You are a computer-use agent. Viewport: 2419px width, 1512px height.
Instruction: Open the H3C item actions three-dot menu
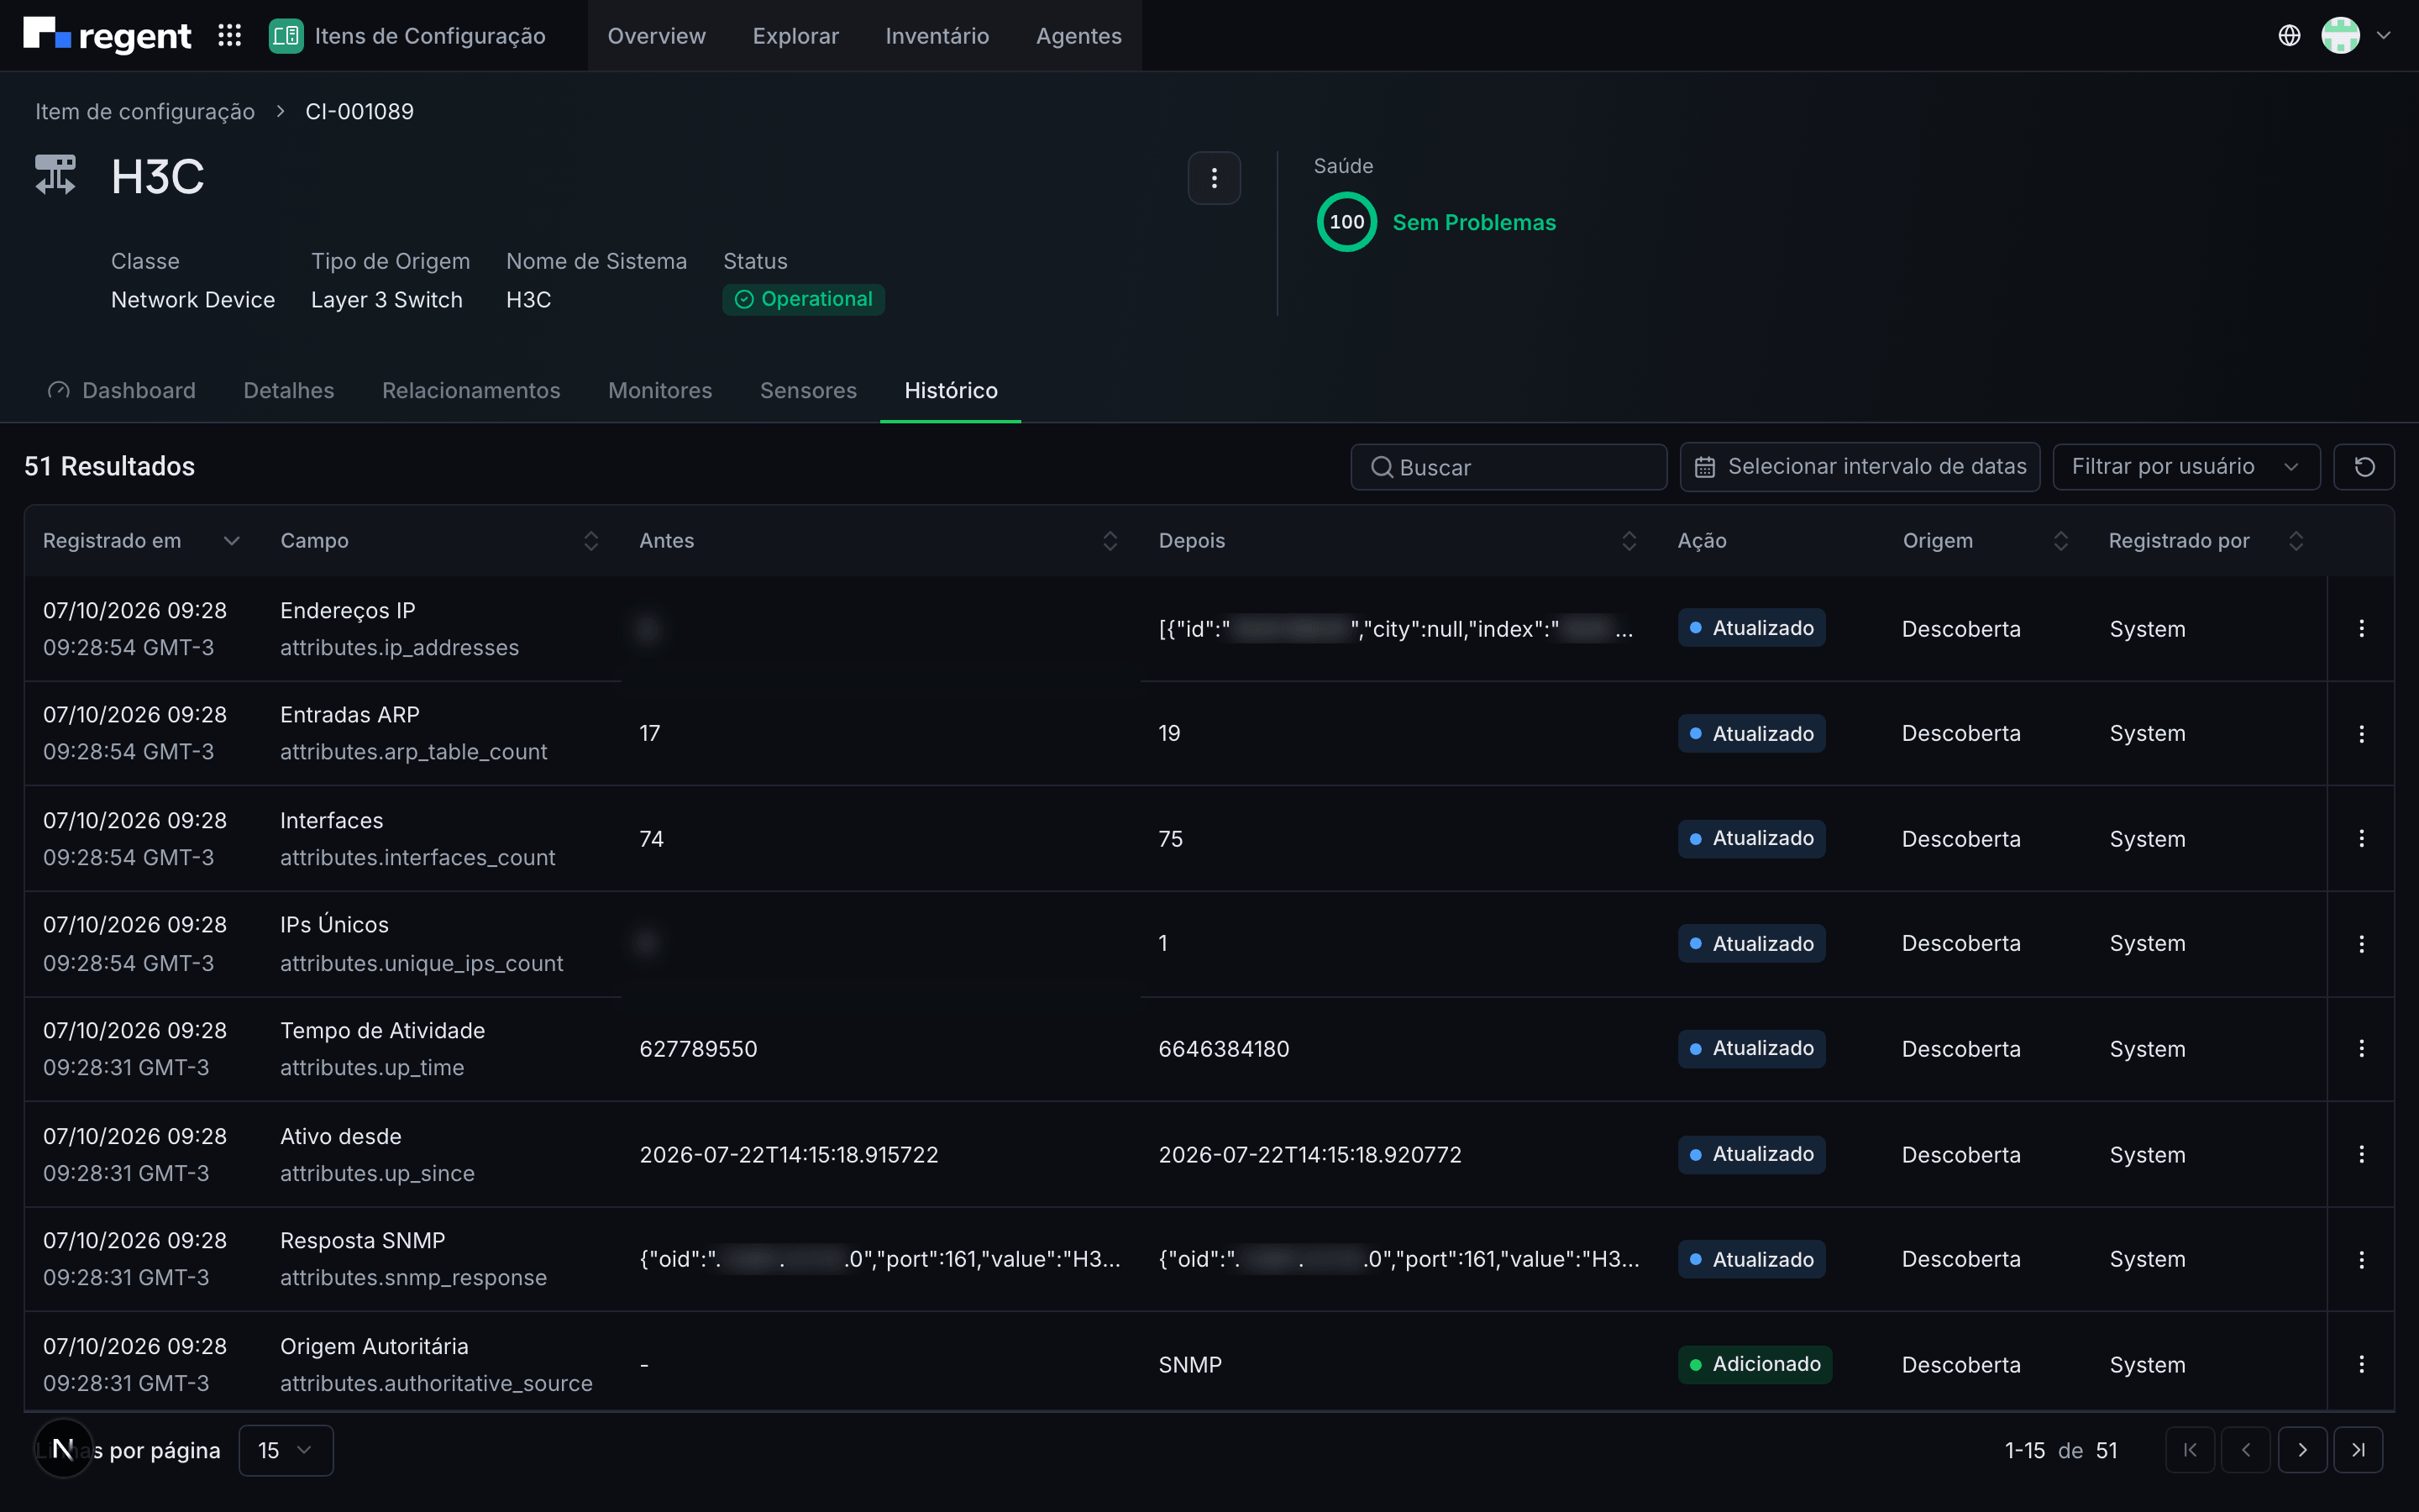pos(1214,178)
